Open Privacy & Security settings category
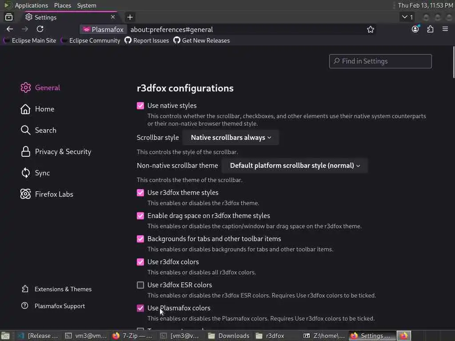455x341 pixels. point(56,152)
